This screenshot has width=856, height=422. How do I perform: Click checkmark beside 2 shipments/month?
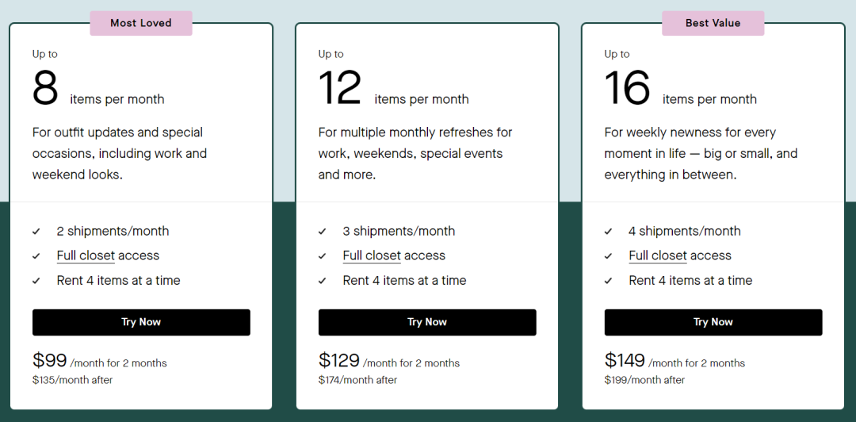pos(36,232)
